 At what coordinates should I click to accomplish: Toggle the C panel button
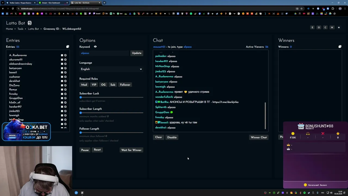click(x=325, y=27)
